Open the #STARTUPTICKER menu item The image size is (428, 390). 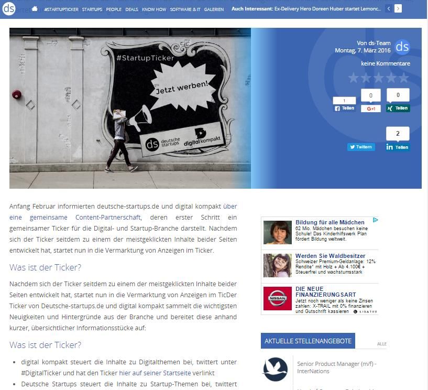pos(61,9)
